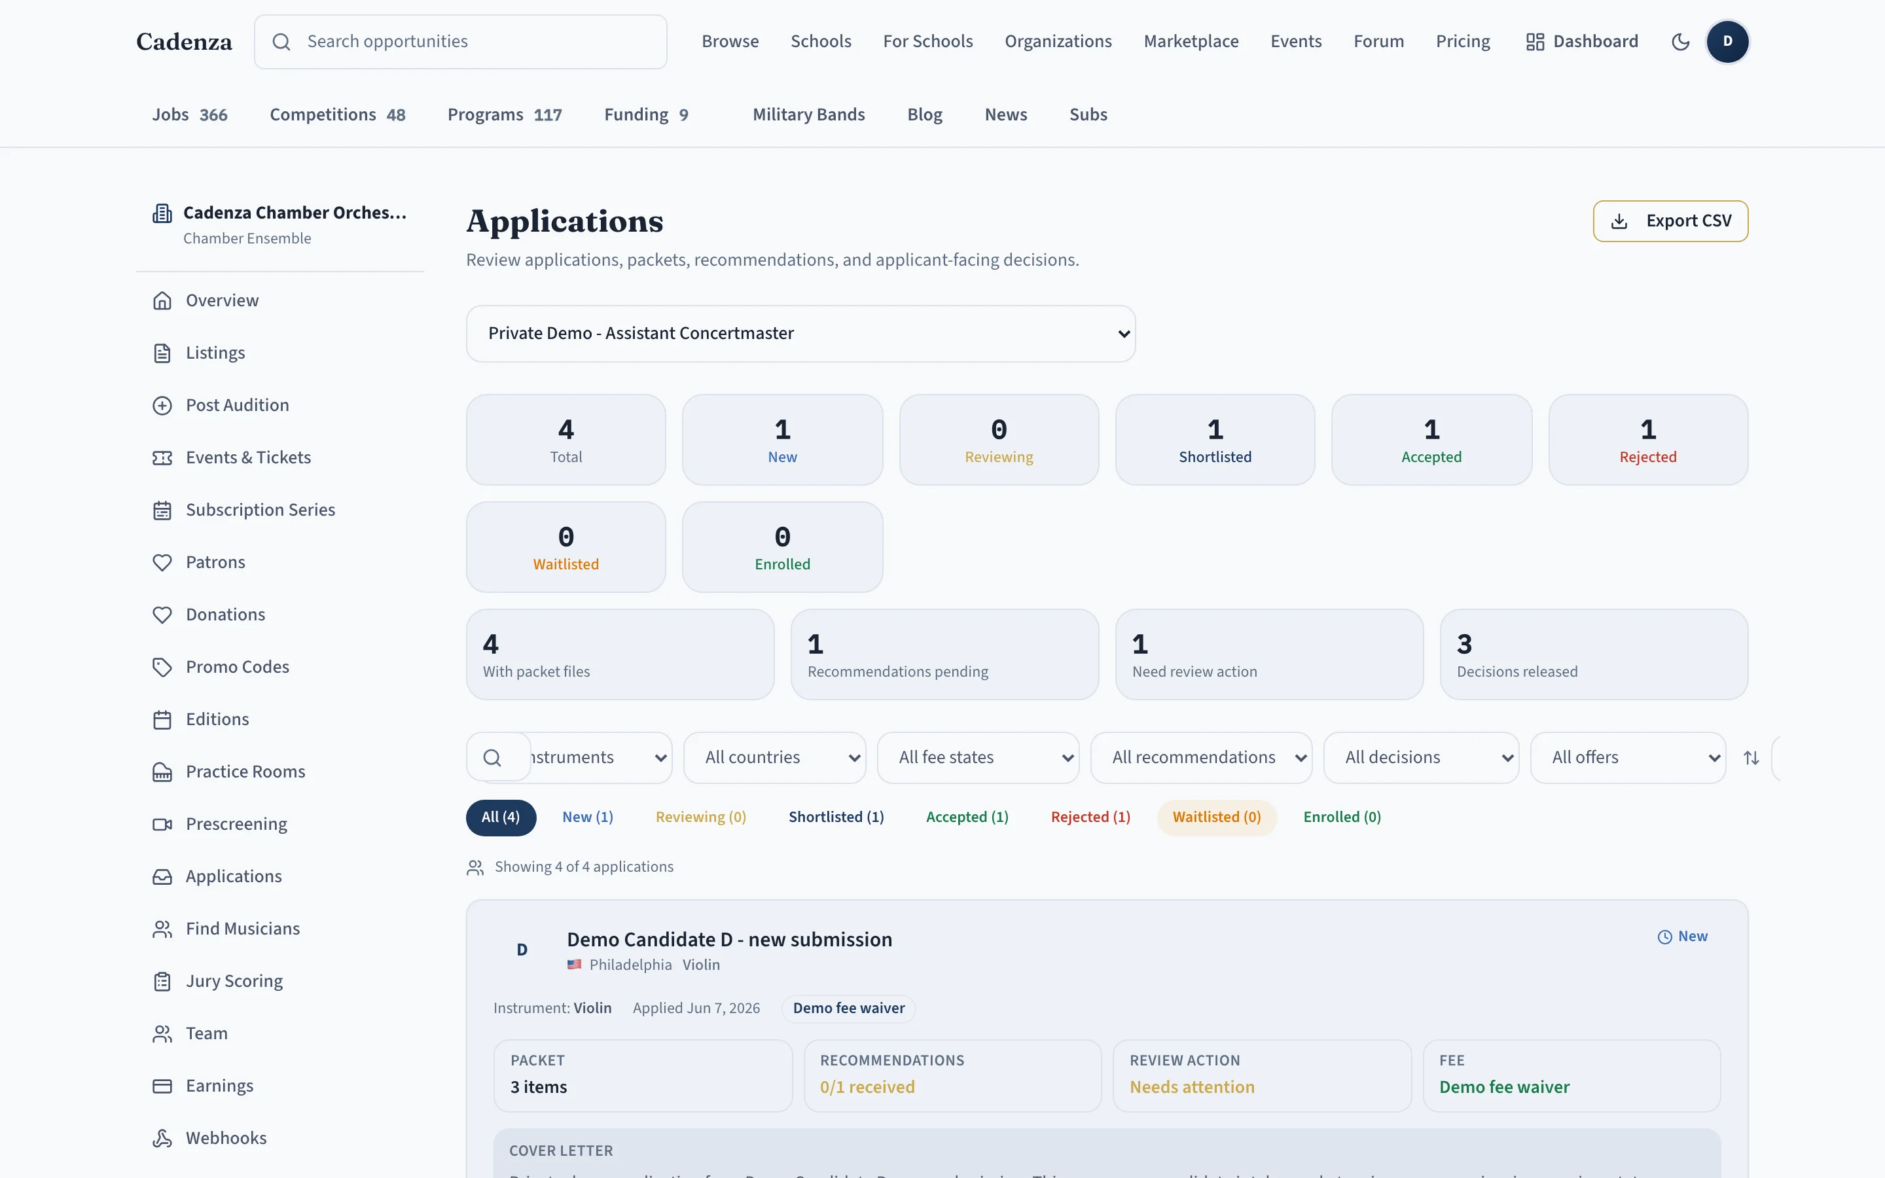Open the Competitions 48 category link
Screen dimensions: 1885x1178
pyautogui.click(x=337, y=115)
